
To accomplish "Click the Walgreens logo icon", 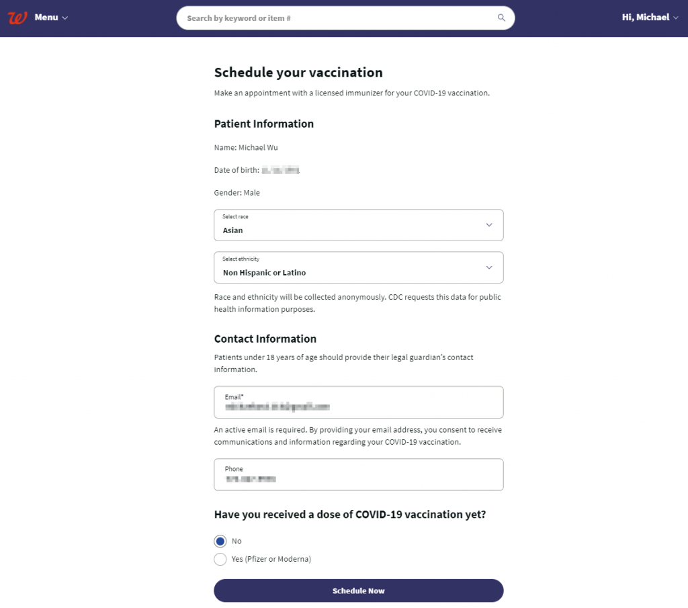I will click(x=17, y=17).
